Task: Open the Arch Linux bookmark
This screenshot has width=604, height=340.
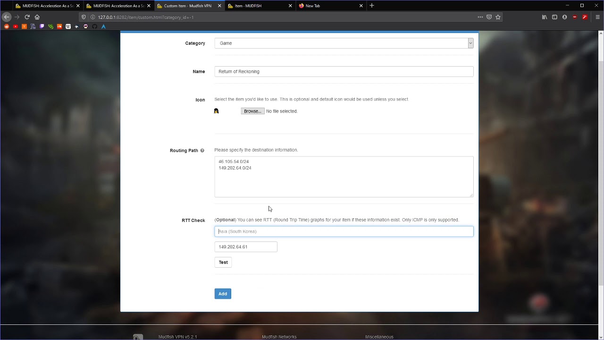Action: pyautogui.click(x=103, y=26)
